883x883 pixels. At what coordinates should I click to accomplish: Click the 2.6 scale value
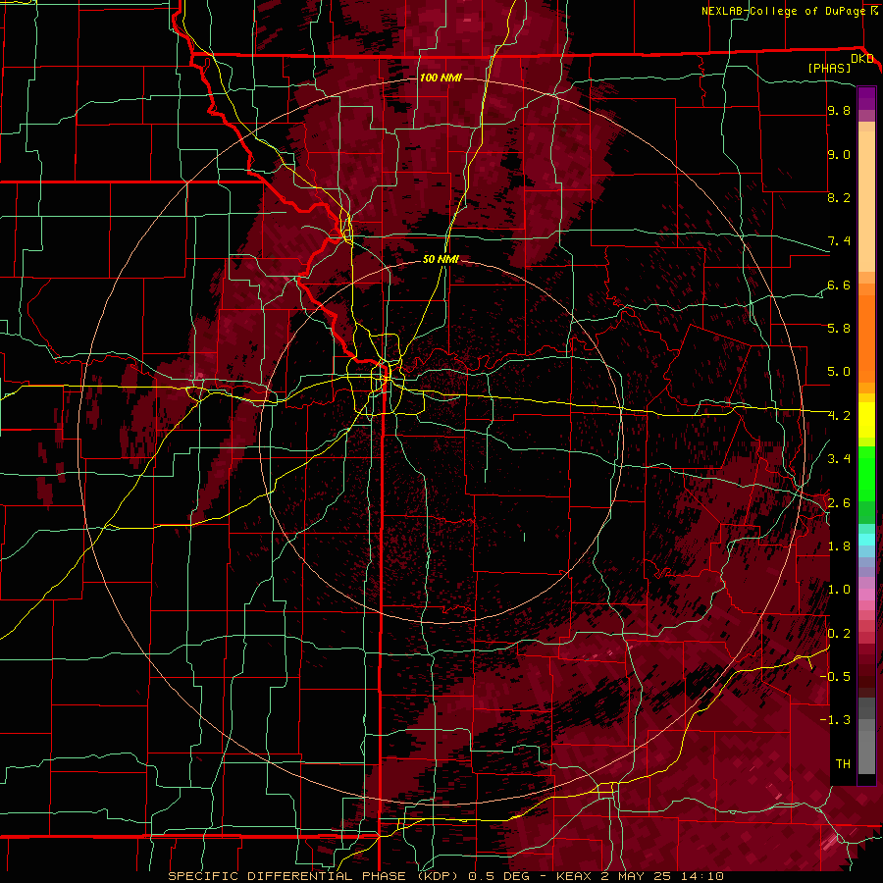[x=839, y=502]
